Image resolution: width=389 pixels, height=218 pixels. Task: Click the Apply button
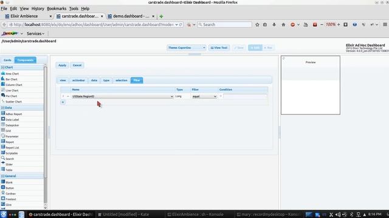pyautogui.click(x=62, y=65)
